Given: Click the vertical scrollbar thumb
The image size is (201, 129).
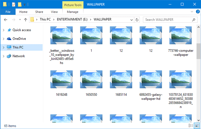Looking at the screenshot, I should point(198,51).
